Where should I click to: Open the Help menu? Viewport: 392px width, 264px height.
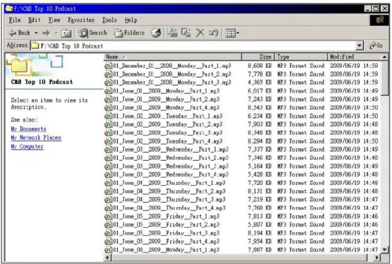click(x=131, y=20)
